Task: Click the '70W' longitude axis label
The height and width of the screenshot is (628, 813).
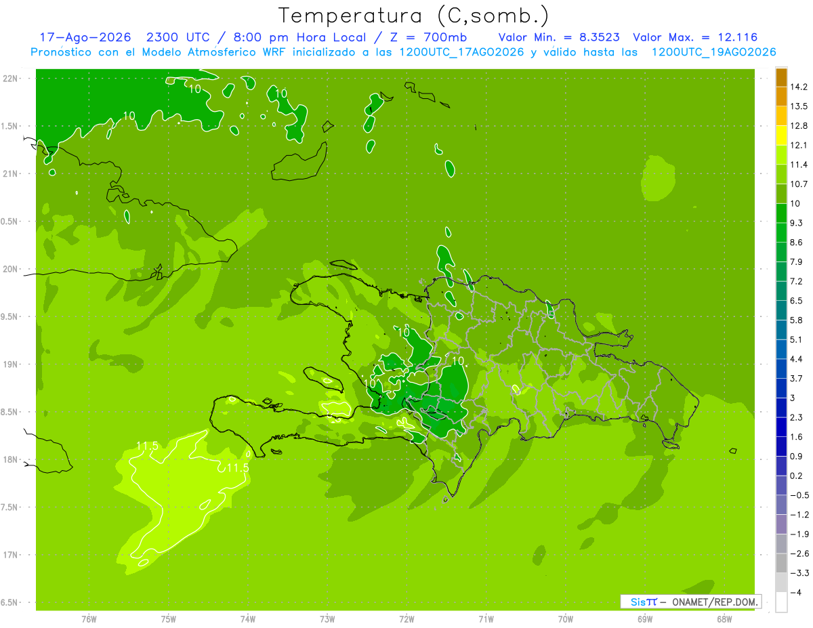Action: point(566,619)
